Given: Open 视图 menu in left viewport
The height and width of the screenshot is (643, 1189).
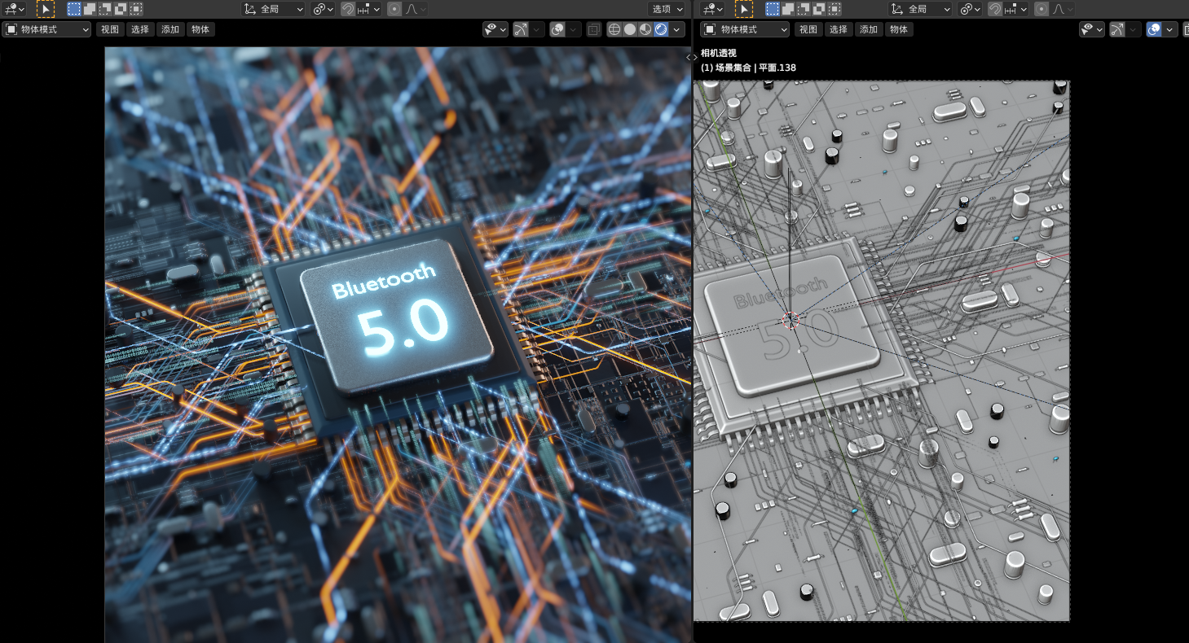Looking at the screenshot, I should pos(109,29).
